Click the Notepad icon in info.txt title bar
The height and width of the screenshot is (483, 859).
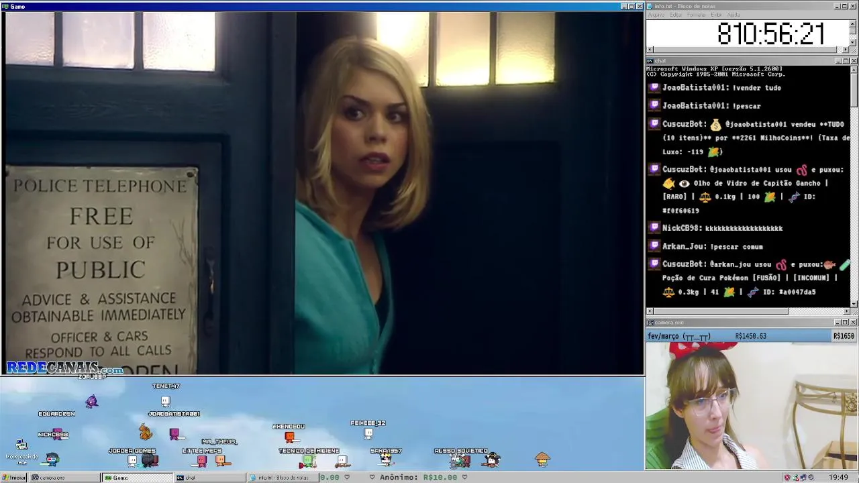click(650, 6)
